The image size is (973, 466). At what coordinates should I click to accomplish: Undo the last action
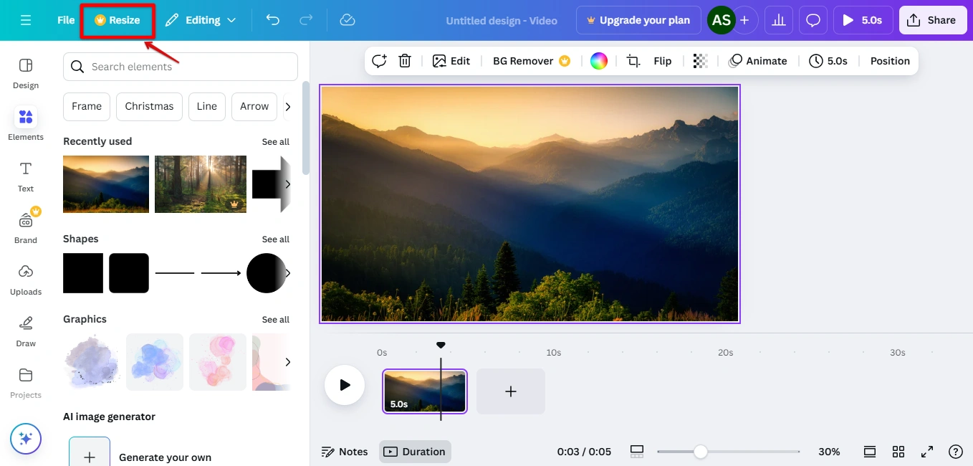tap(273, 20)
